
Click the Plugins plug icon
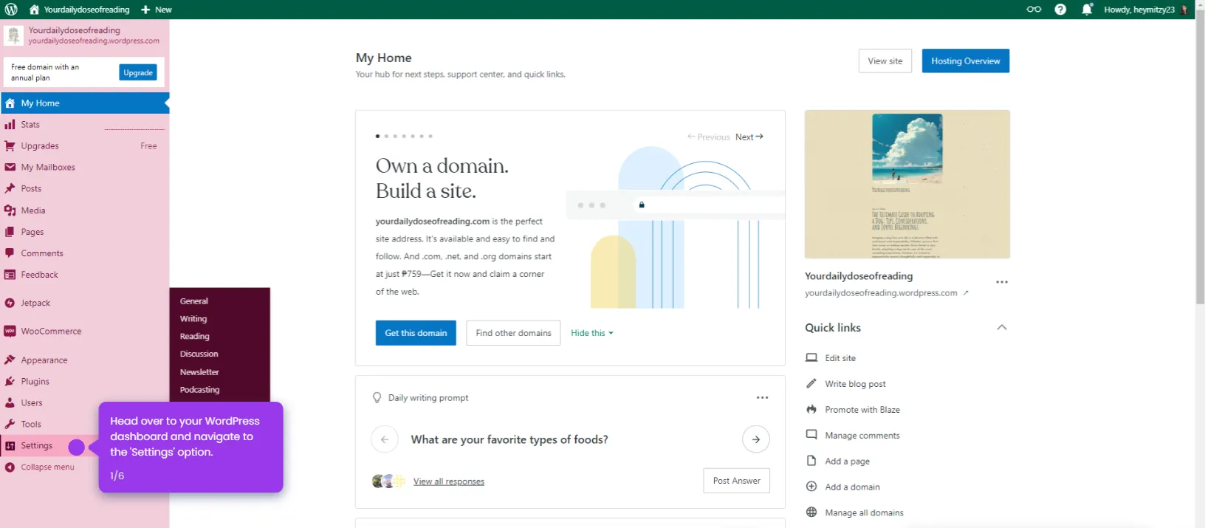click(10, 382)
